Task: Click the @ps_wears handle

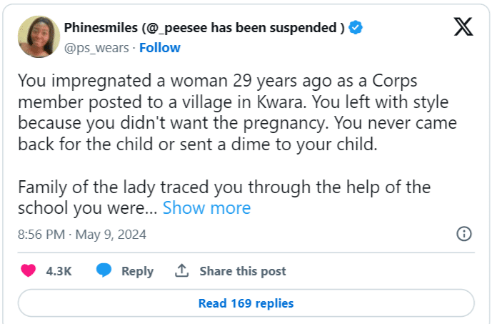Action: click(97, 48)
